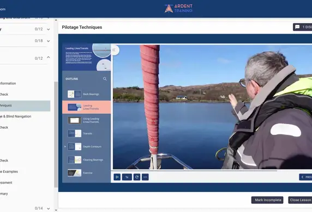Click the scrollbar up arrow
Viewport: 312px width, 212px height.
click(x=56, y=20)
